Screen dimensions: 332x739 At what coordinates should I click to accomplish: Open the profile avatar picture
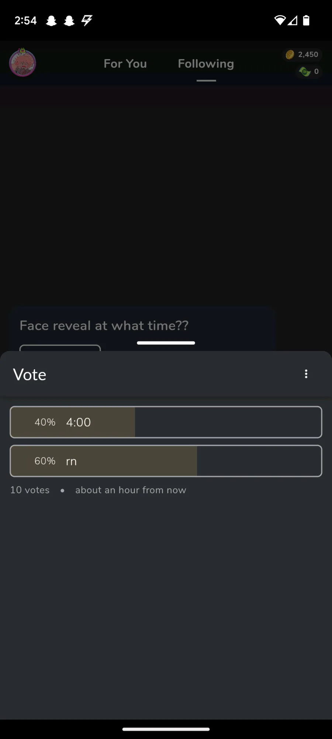click(23, 63)
